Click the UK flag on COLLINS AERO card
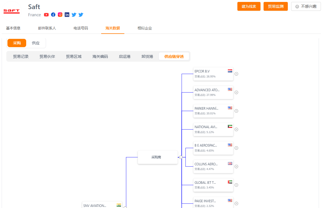This screenshot has width=322, height=208. pos(230,163)
